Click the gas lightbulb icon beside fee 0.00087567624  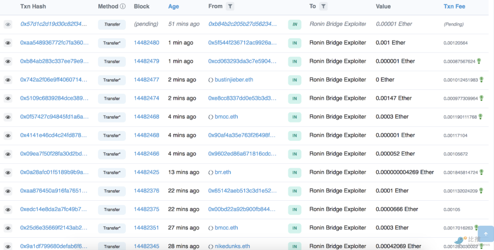(x=479, y=61)
